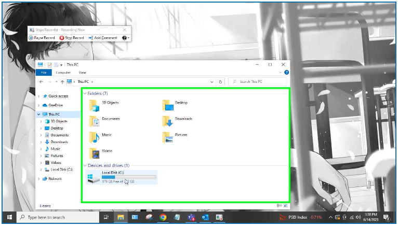Open File Explorer from the taskbar
This screenshot has height=226, width=398.
(121, 217)
